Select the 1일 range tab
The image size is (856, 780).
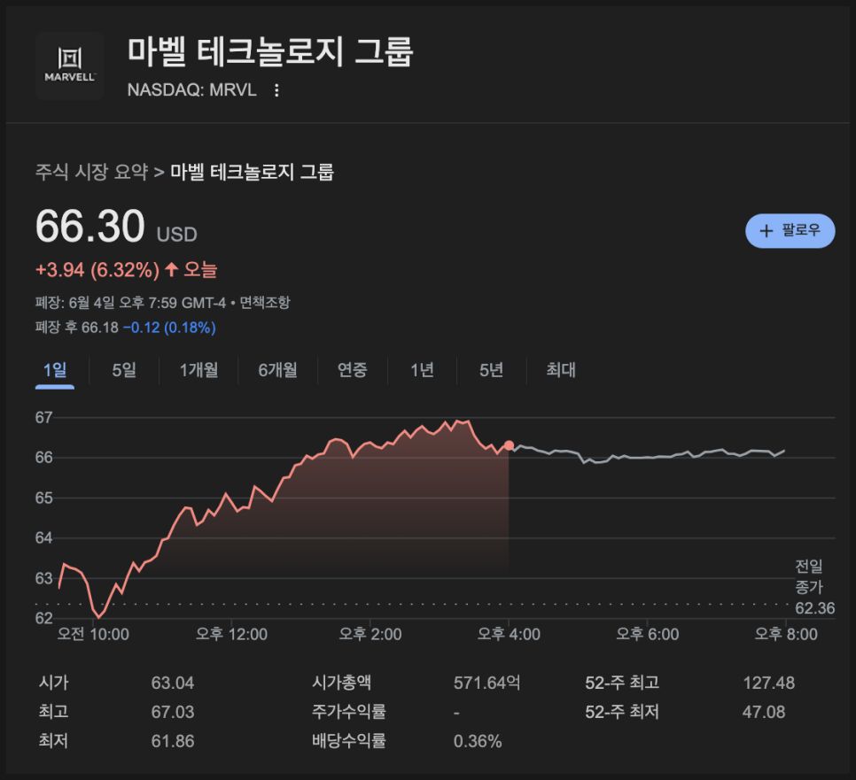point(55,370)
